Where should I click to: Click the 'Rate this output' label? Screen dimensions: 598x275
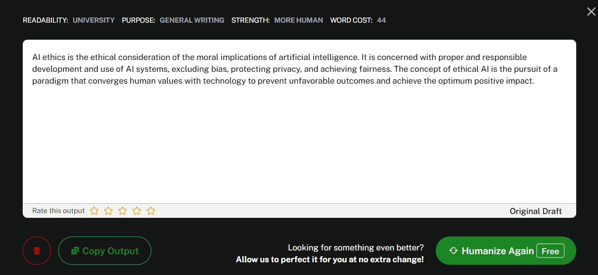tap(59, 211)
